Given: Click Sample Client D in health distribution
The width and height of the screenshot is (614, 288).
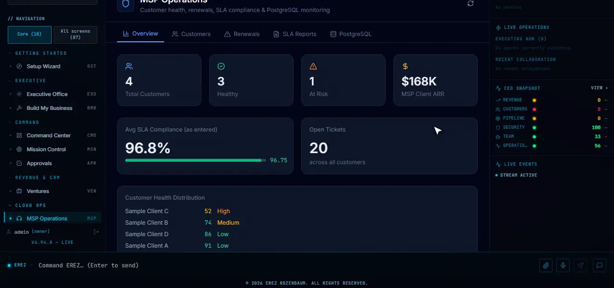Looking at the screenshot, I should point(147,234).
